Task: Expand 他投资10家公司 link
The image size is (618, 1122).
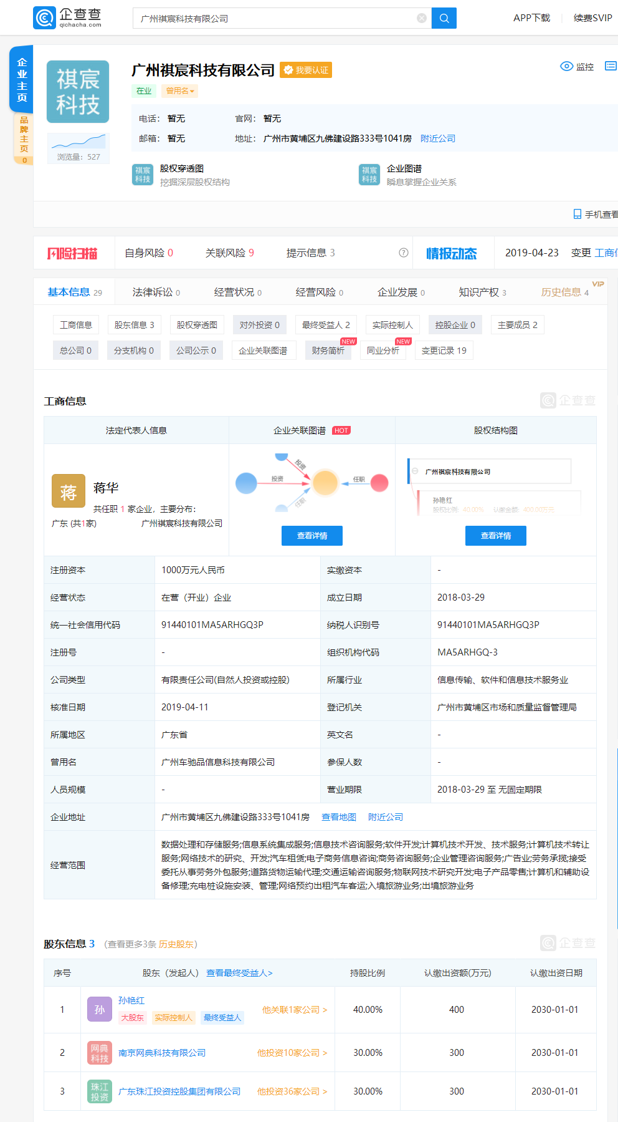Action: point(292,1053)
